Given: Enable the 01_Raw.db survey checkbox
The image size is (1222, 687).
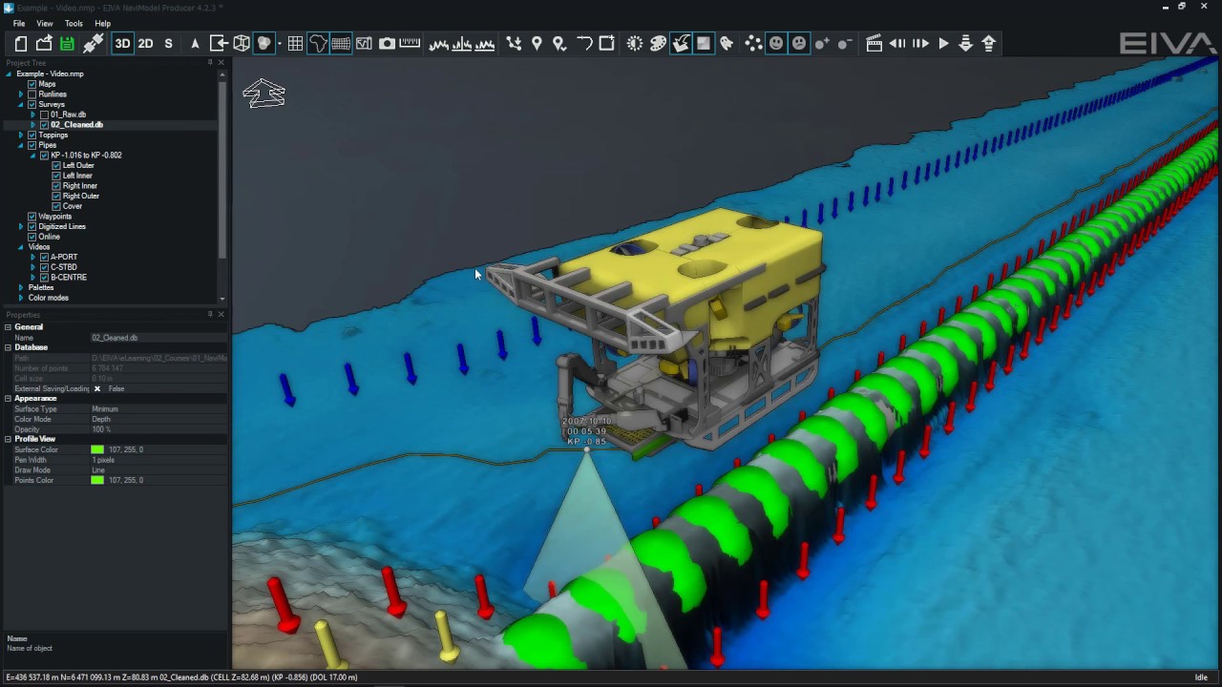Looking at the screenshot, I should point(44,114).
